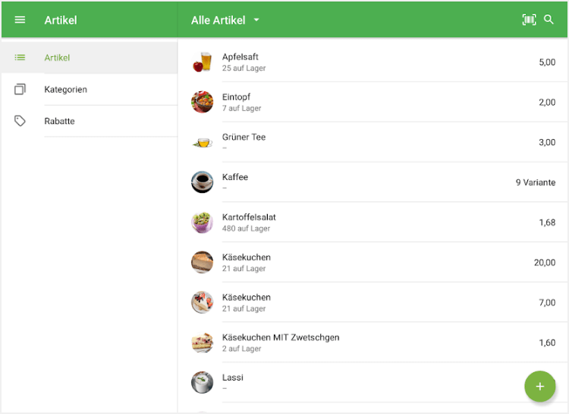Select the Kartoffelsalat list row

[x=372, y=223]
